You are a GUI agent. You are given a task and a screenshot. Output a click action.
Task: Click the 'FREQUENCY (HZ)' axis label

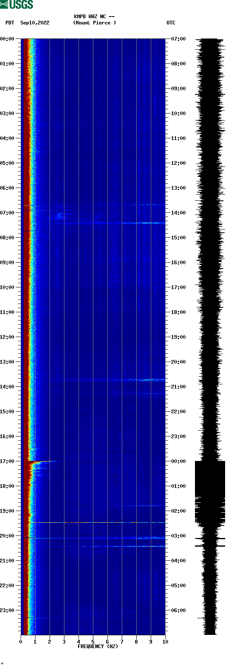[x=98, y=646]
